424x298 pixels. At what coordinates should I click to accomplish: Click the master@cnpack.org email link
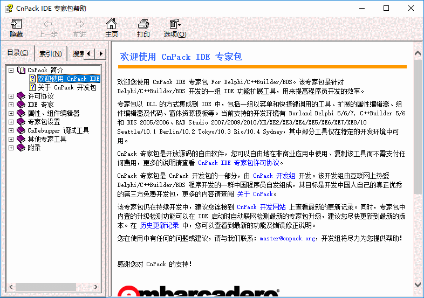coord(288,238)
